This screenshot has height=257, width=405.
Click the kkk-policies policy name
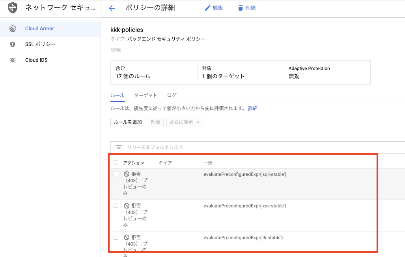click(x=127, y=30)
